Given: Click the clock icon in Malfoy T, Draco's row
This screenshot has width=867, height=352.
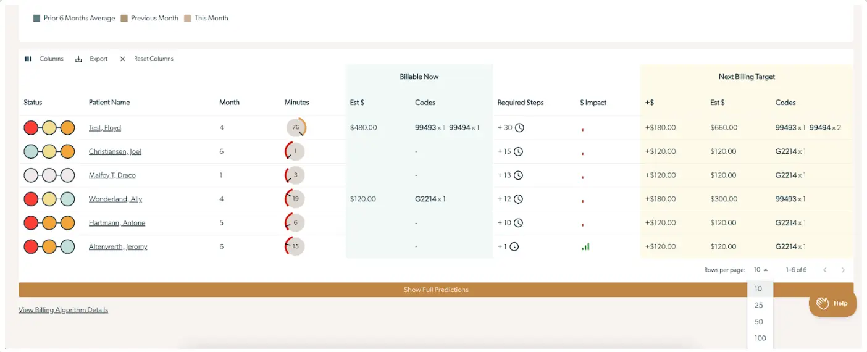Looking at the screenshot, I should [x=519, y=175].
